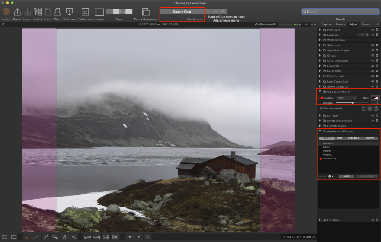Expand the Adjustment Layers section
Screen dimensions: 381x242
point(320,50)
